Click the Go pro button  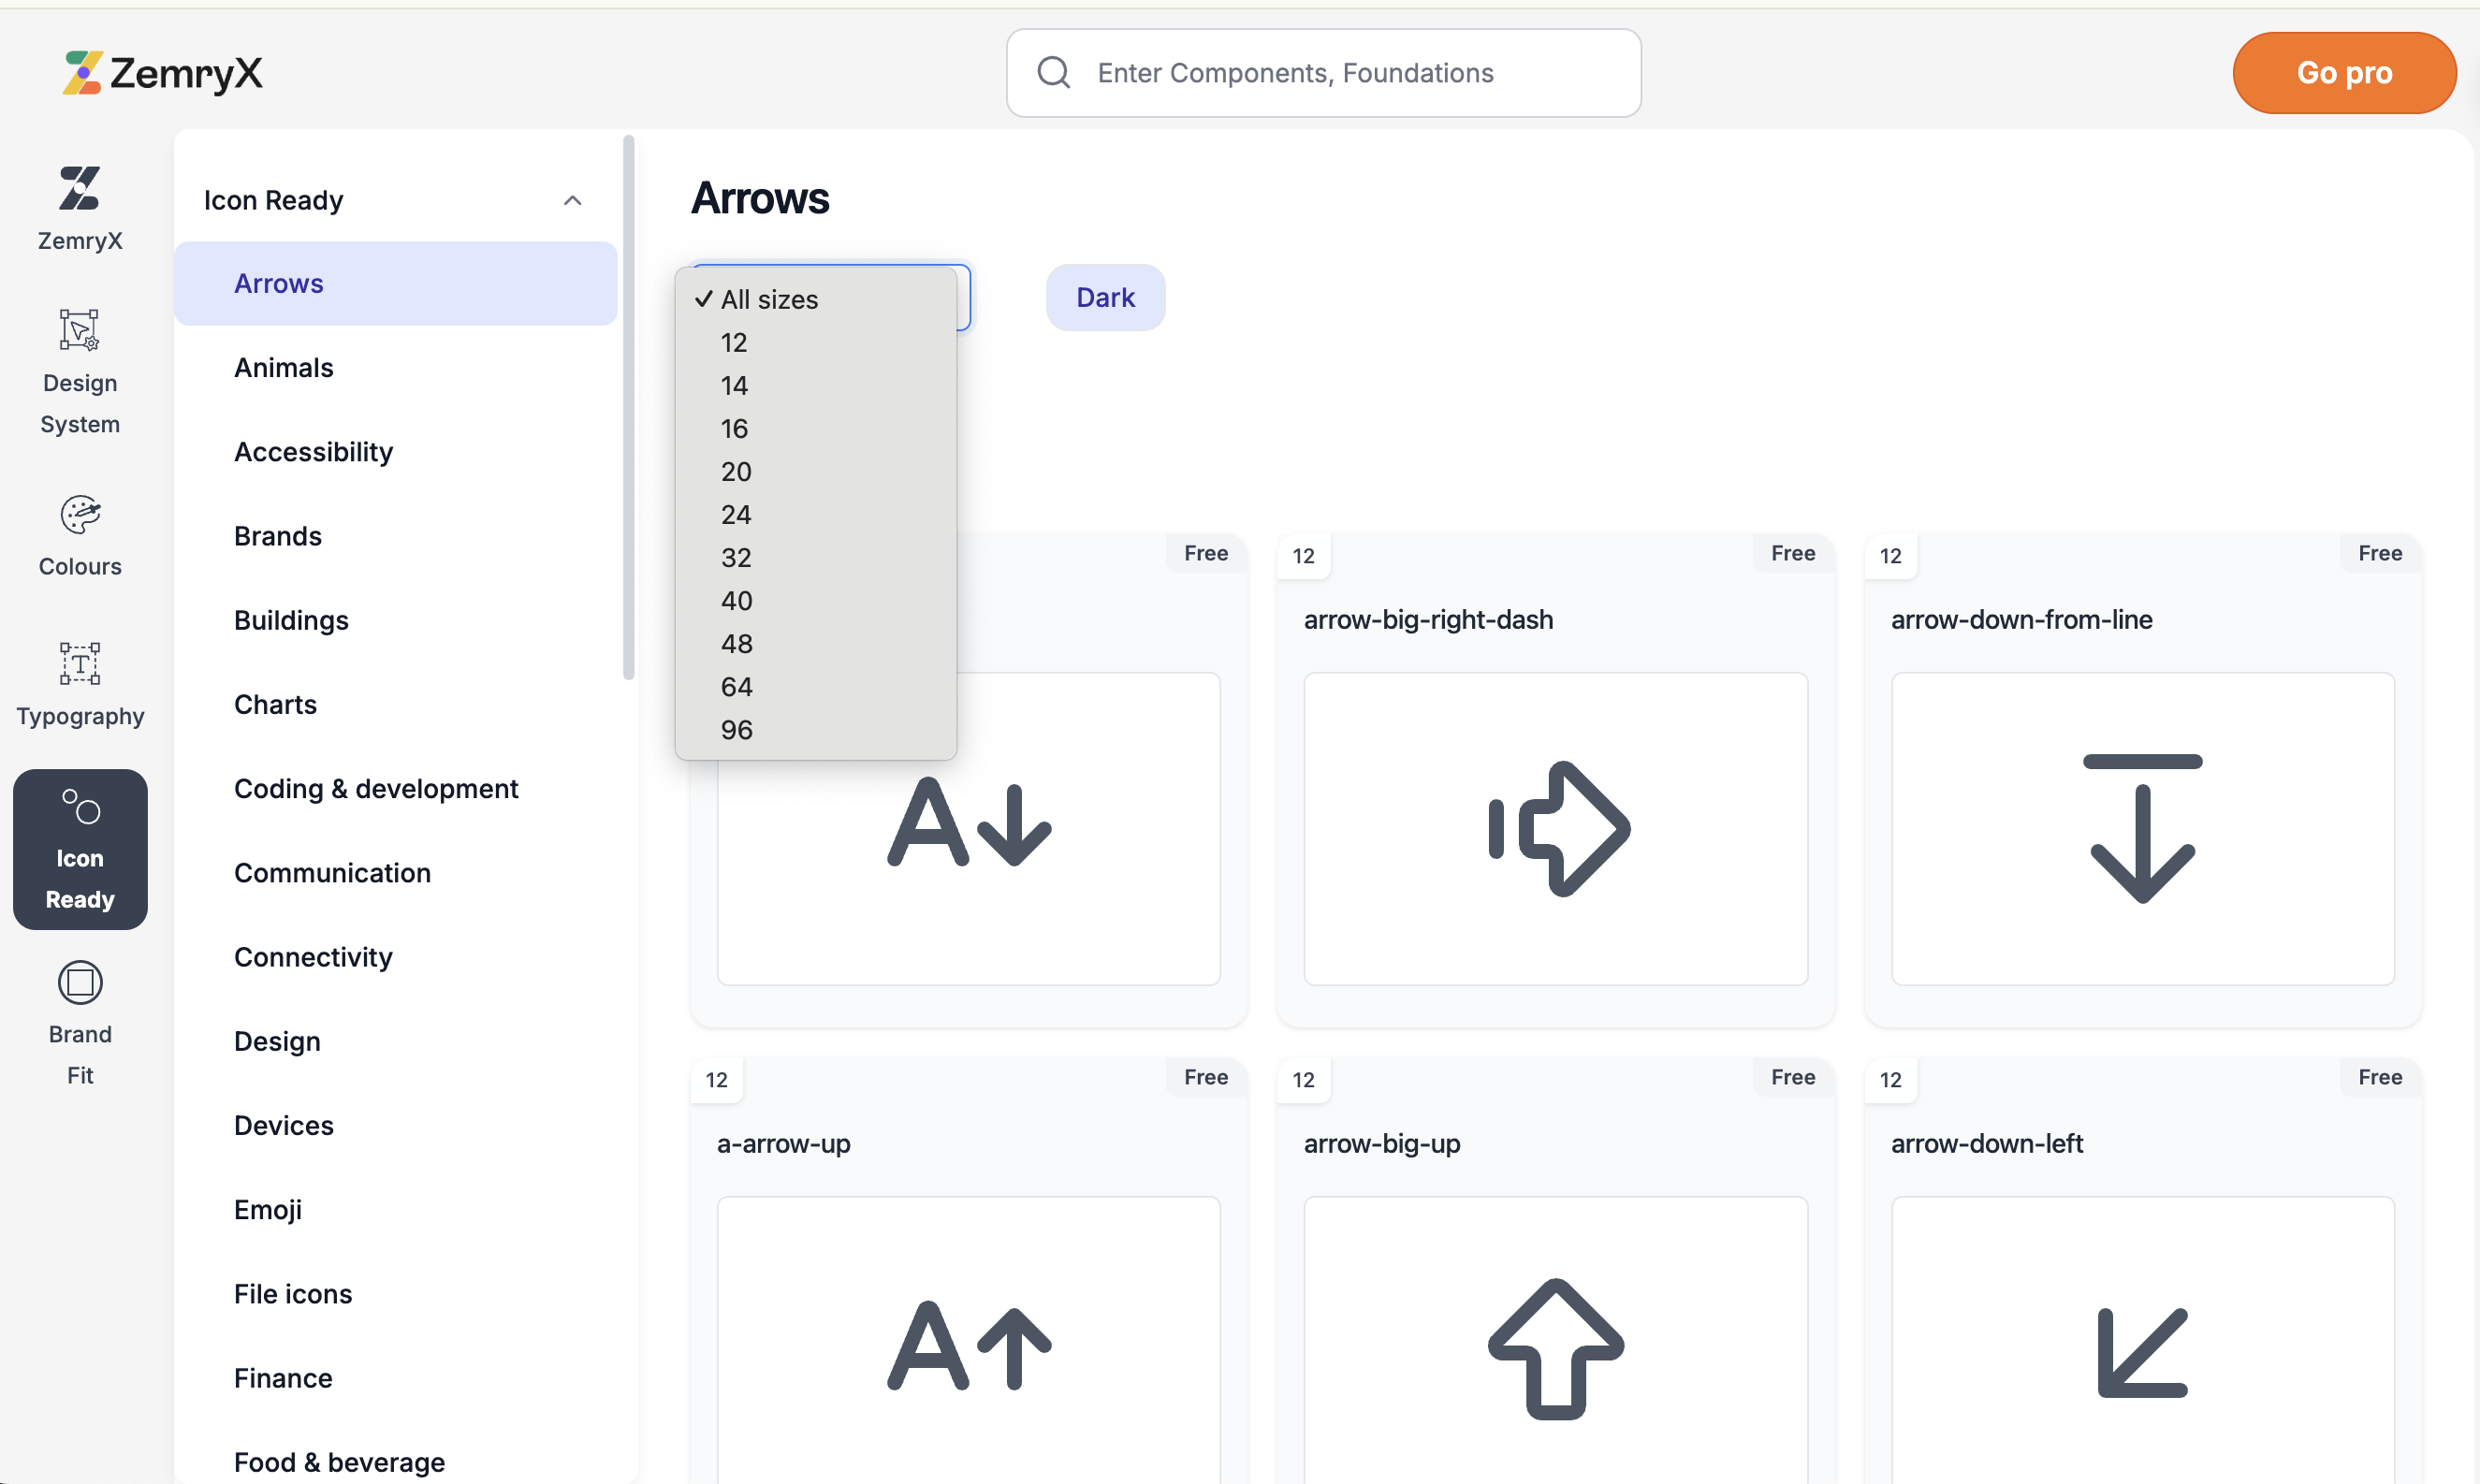(x=2344, y=73)
